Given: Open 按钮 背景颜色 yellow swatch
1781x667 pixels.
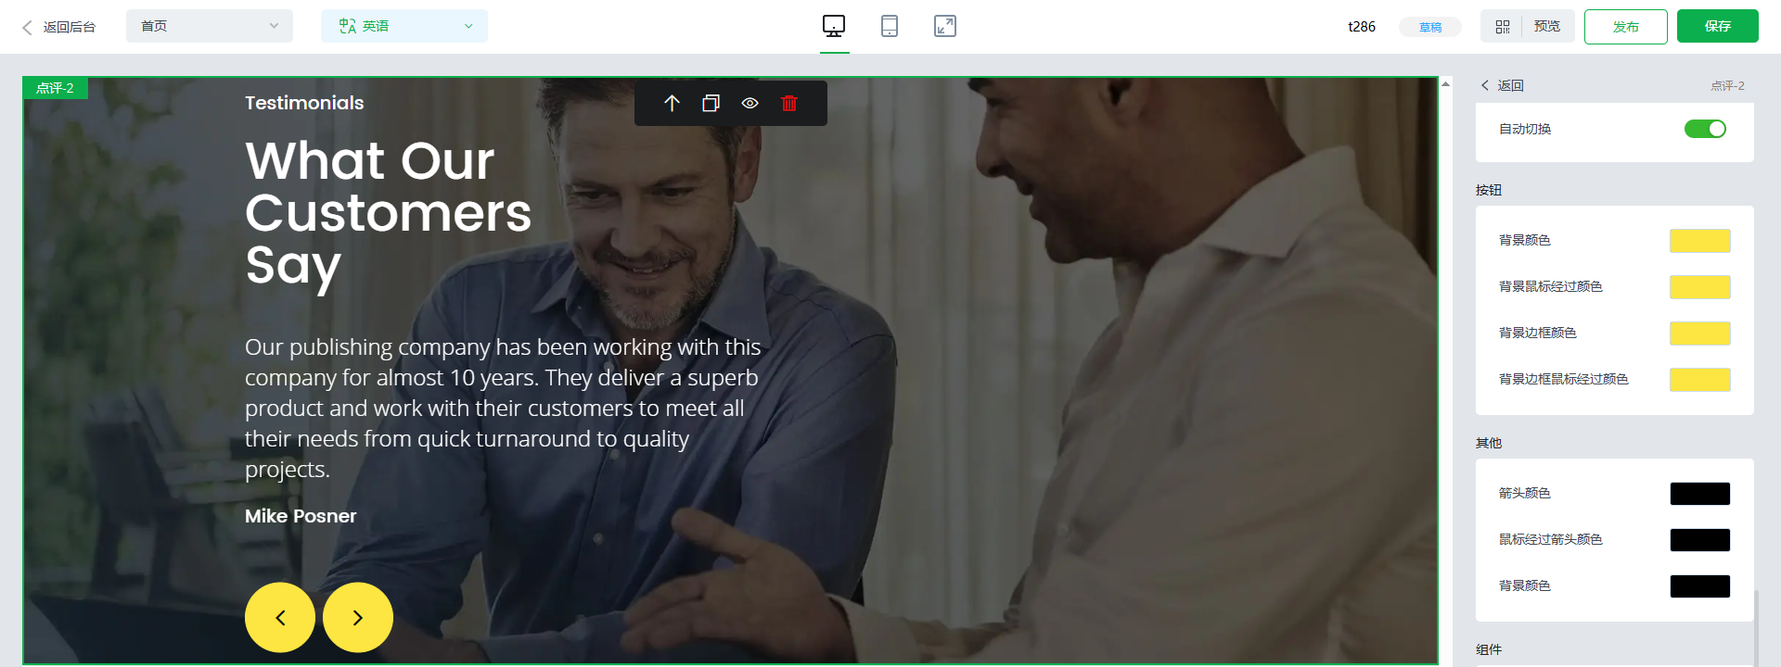Looking at the screenshot, I should point(1700,241).
